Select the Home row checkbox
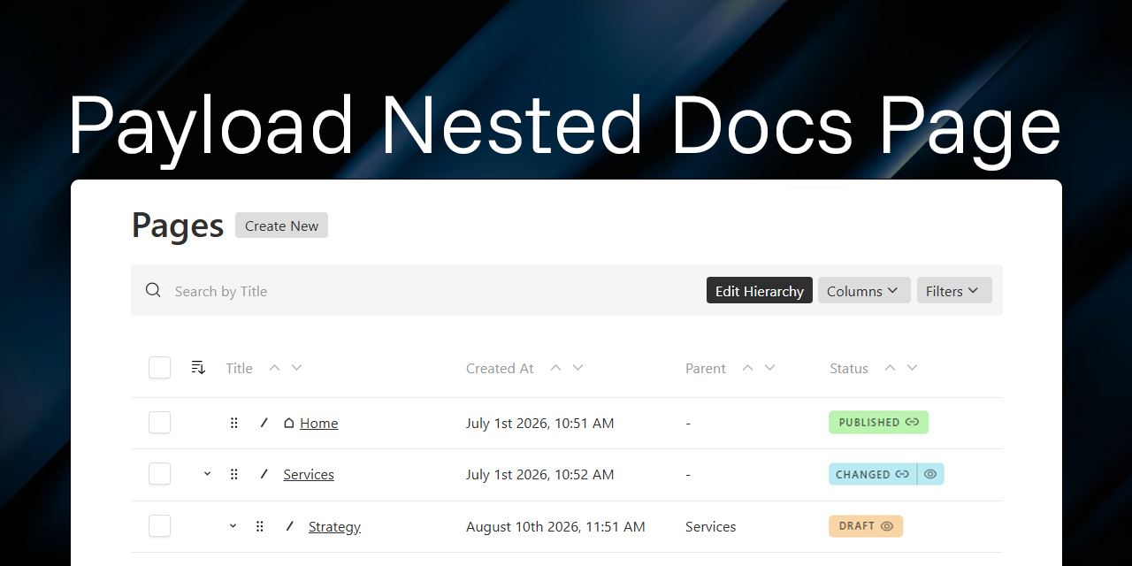The width and height of the screenshot is (1132, 566). tap(159, 423)
